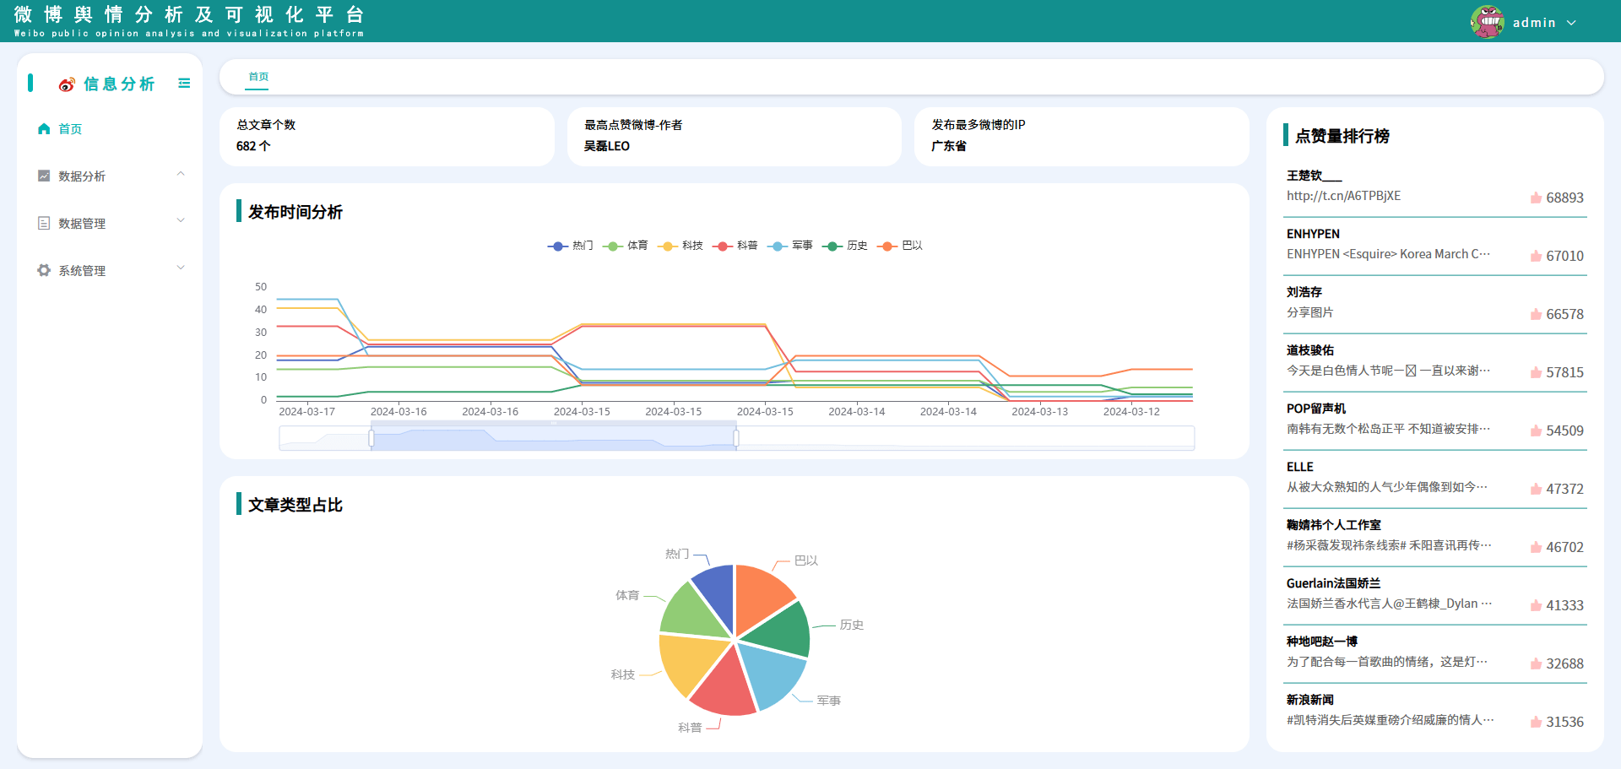This screenshot has height=769, width=1621.
Task: Click the hamburger menu collapse icon
Action: pyautogui.click(x=184, y=84)
